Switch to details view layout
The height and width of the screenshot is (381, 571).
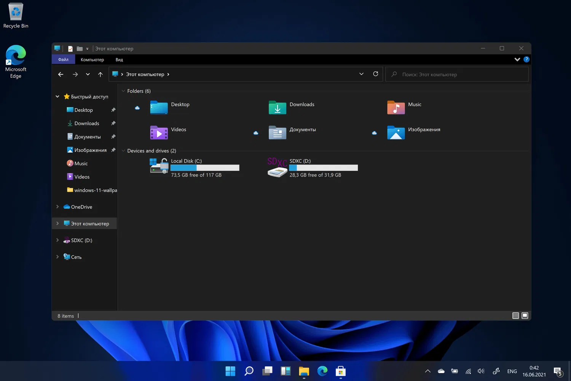tap(515, 315)
